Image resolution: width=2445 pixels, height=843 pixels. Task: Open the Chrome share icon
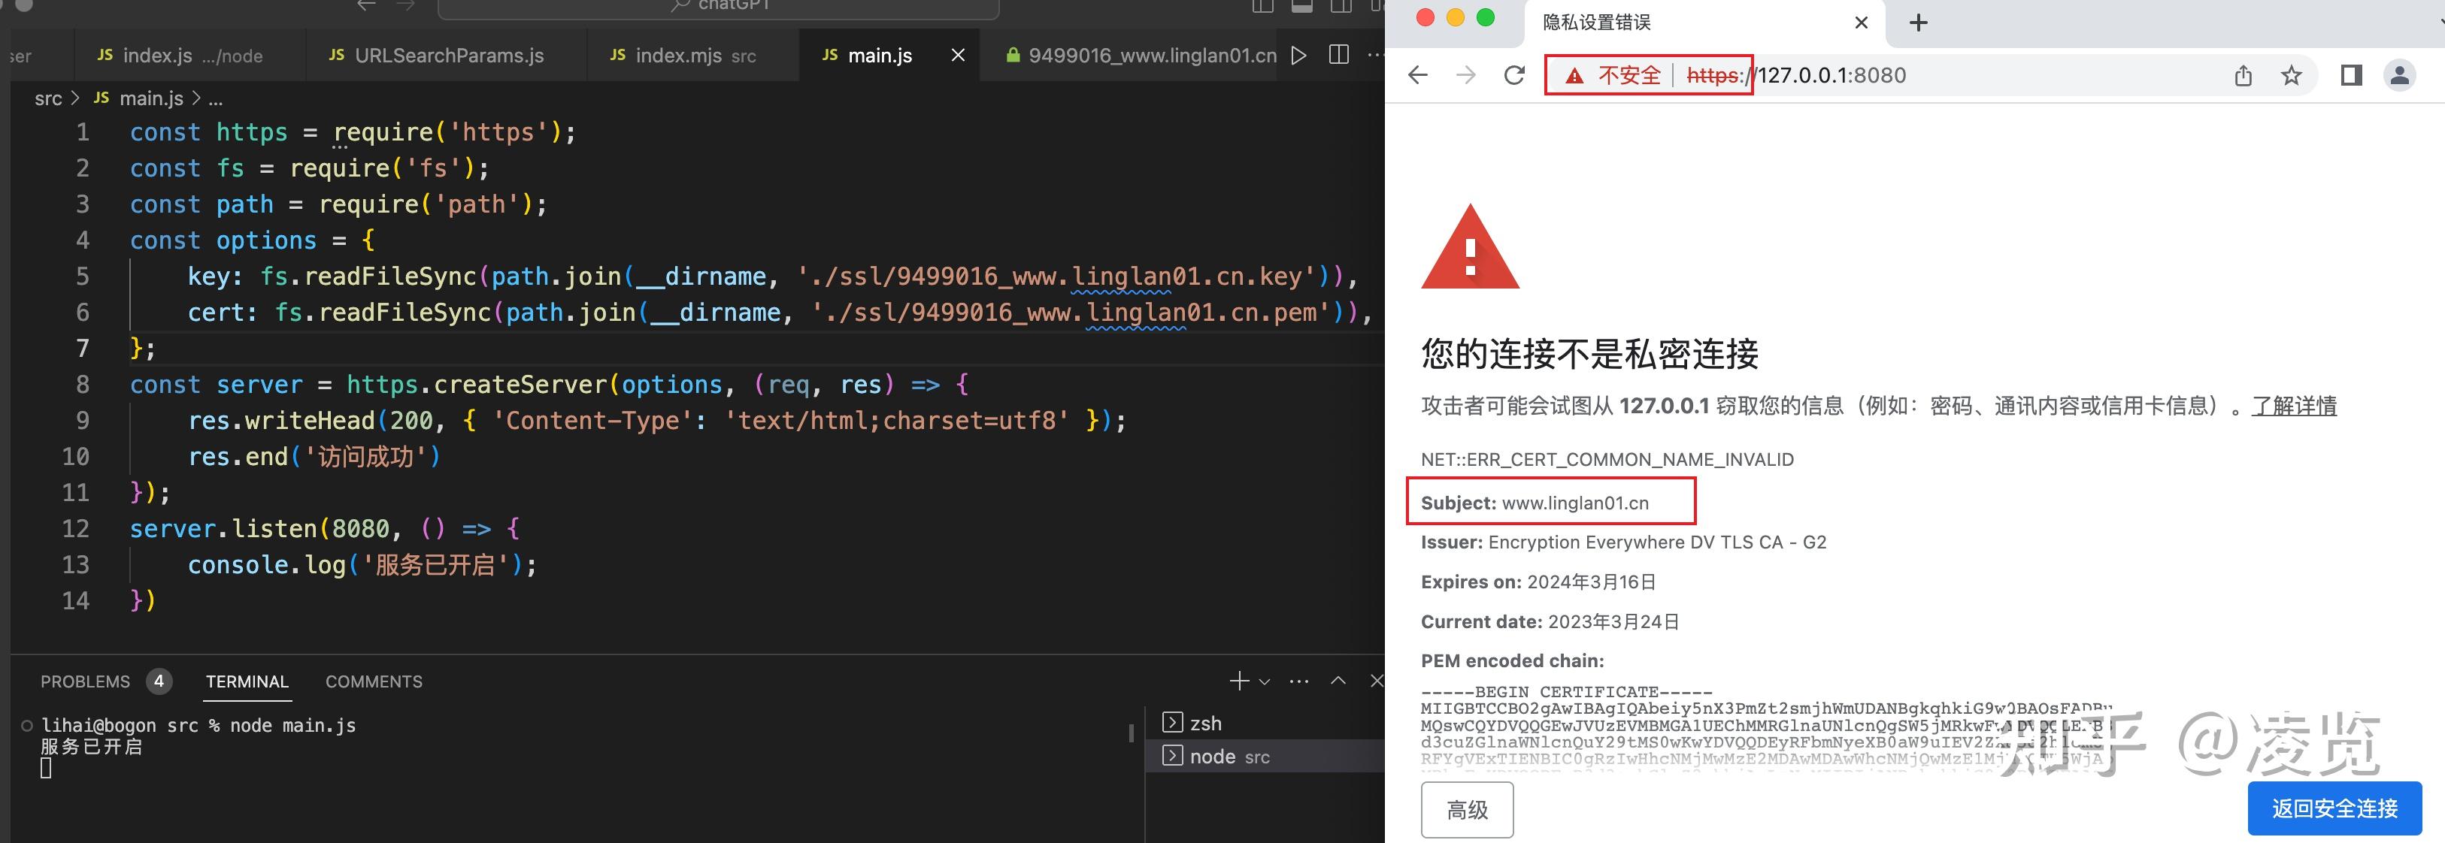tap(2244, 75)
